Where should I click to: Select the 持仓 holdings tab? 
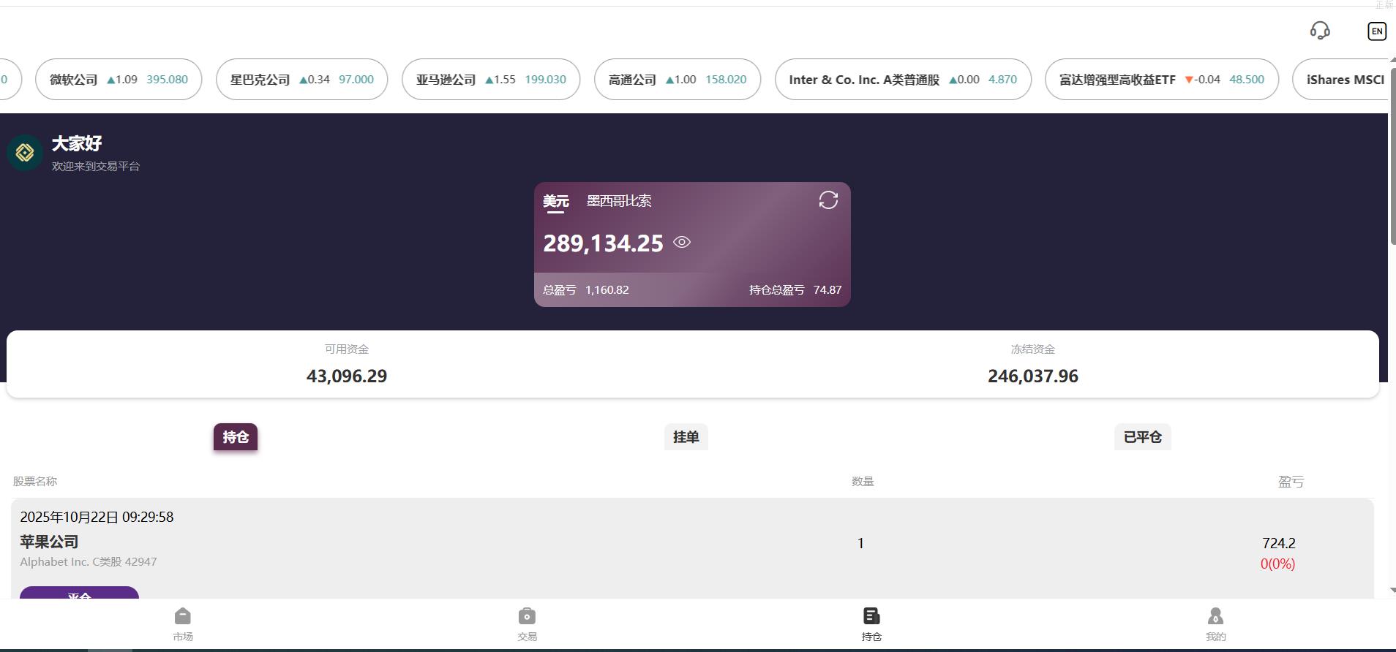coord(236,437)
